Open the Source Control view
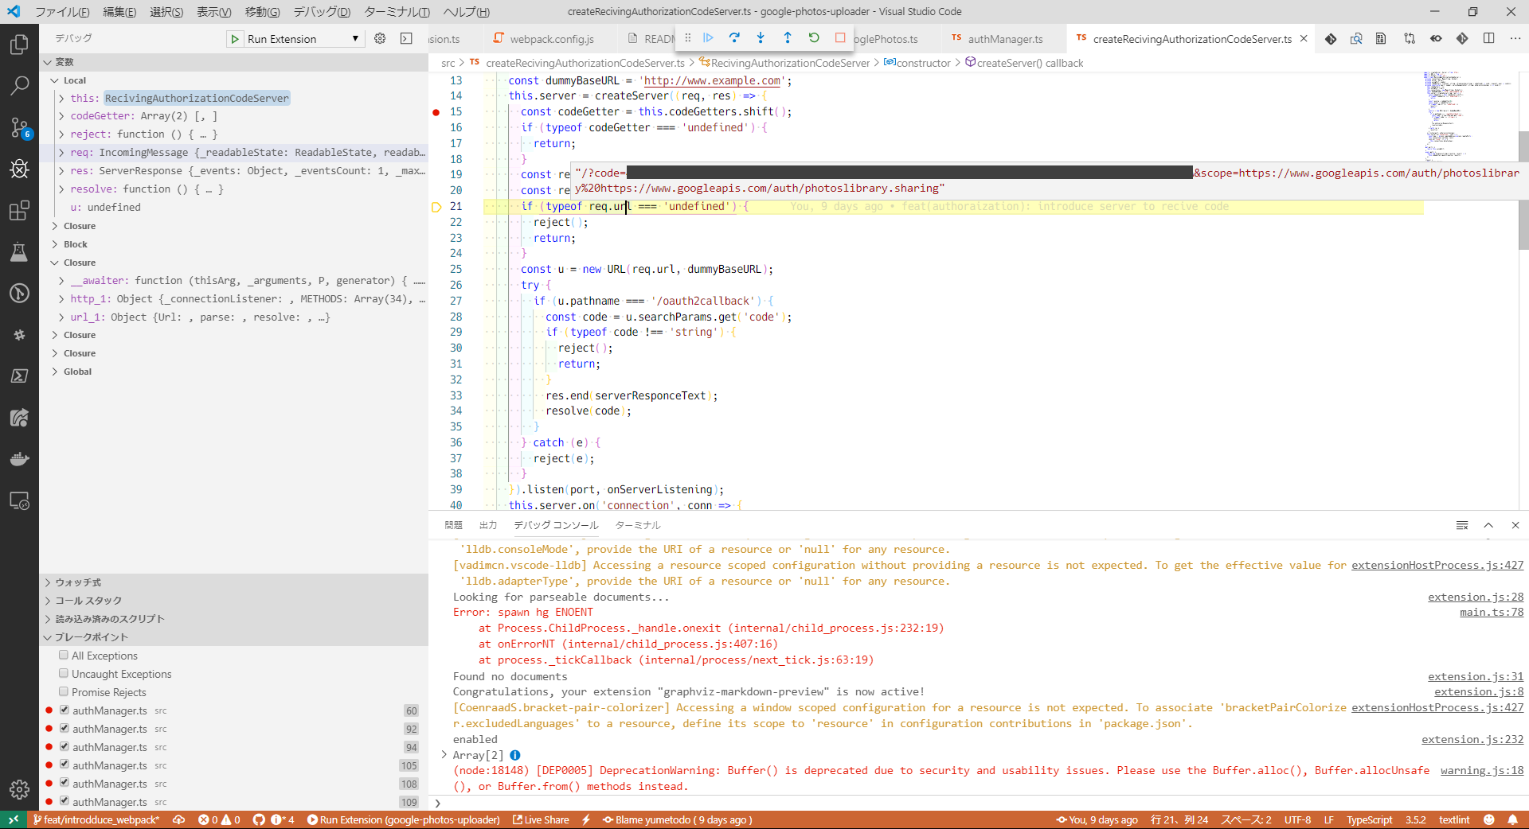 (19, 127)
